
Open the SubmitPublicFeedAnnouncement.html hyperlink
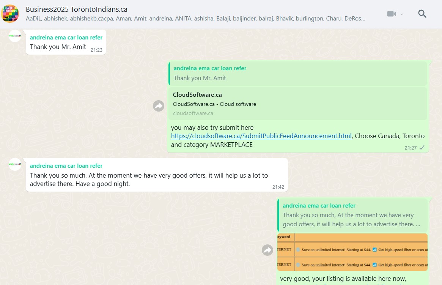pyautogui.click(x=261, y=136)
